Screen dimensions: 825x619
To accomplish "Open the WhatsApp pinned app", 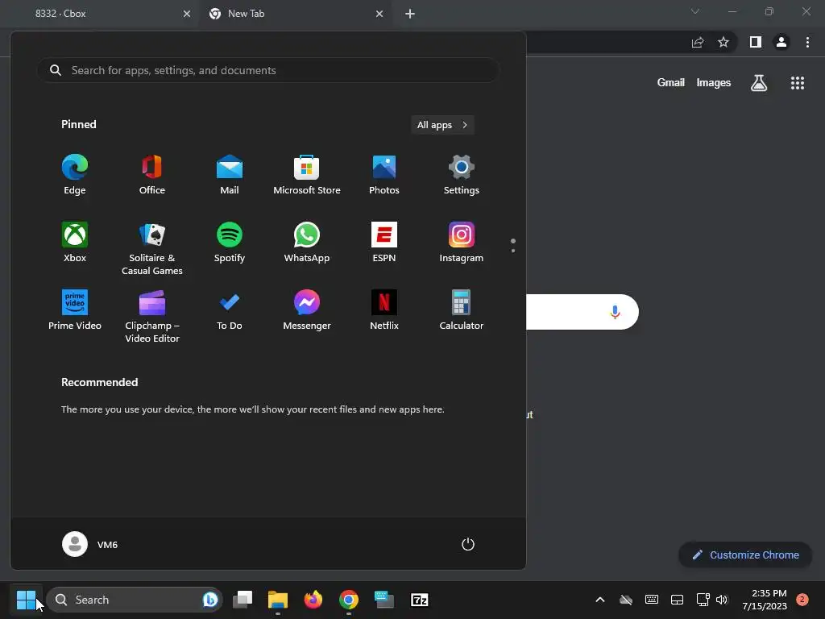I will tap(307, 242).
